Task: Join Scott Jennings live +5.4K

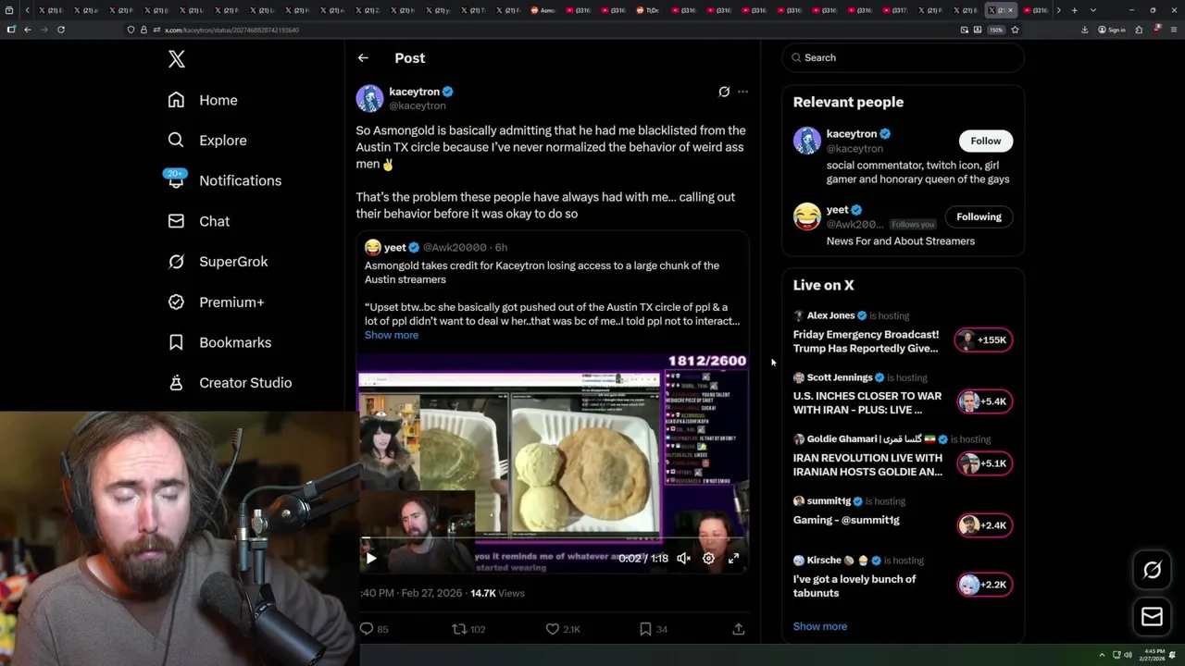Action: pyautogui.click(x=984, y=401)
